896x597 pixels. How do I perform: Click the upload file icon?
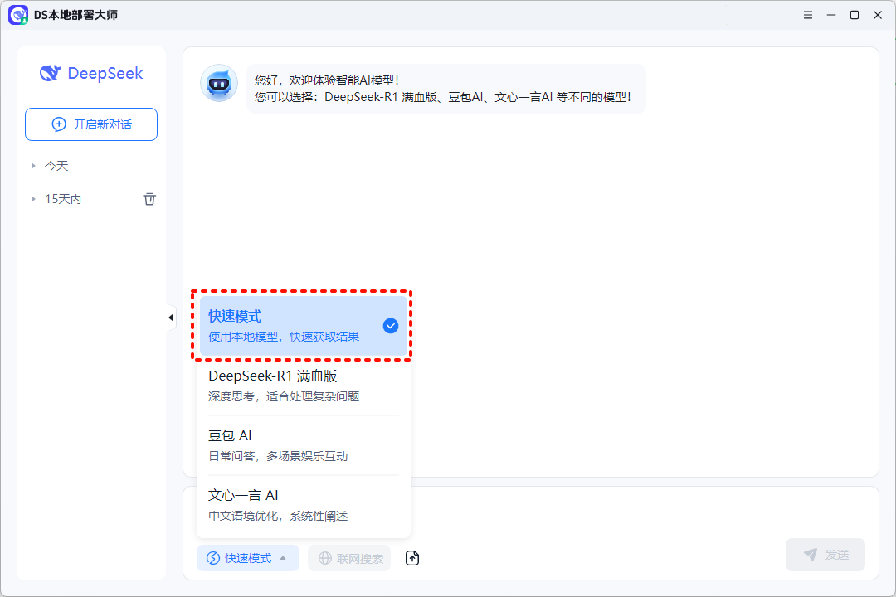[x=412, y=557]
